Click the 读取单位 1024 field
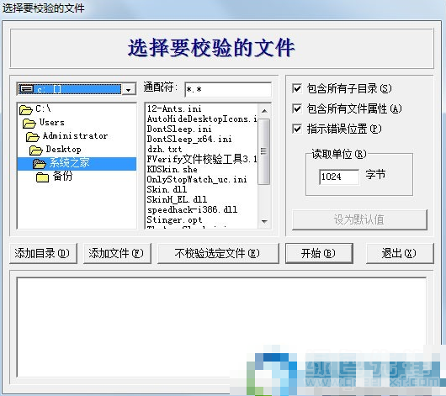Screen dimensions: 446x396 [x=339, y=177]
